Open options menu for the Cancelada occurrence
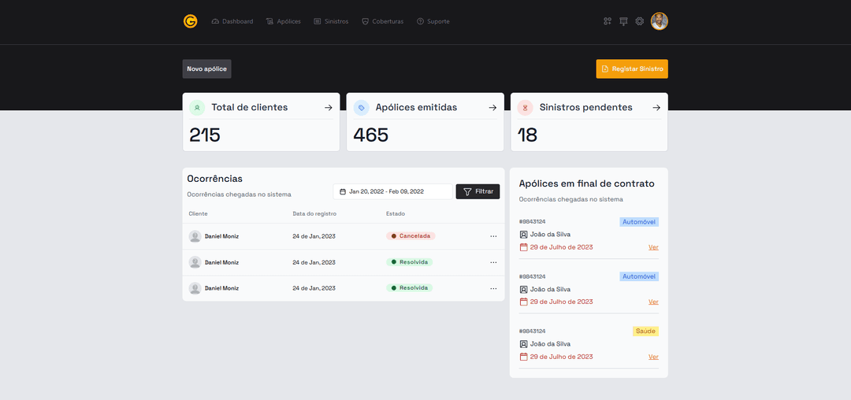 [x=493, y=236]
